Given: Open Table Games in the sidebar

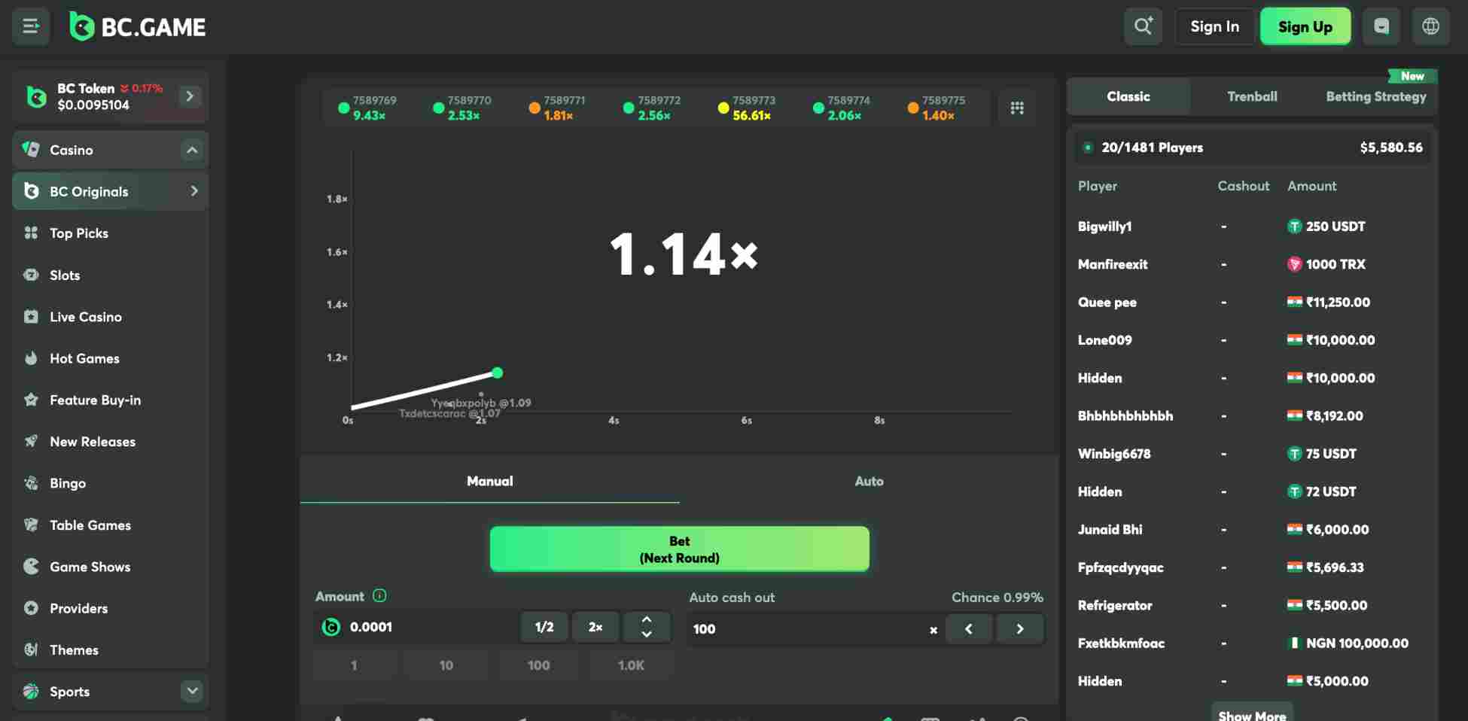Looking at the screenshot, I should coord(110,525).
